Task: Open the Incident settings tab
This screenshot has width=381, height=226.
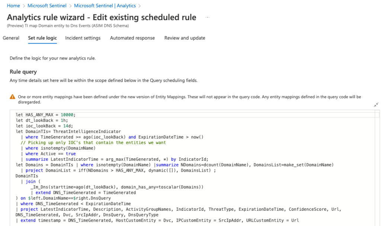Action: [83, 38]
